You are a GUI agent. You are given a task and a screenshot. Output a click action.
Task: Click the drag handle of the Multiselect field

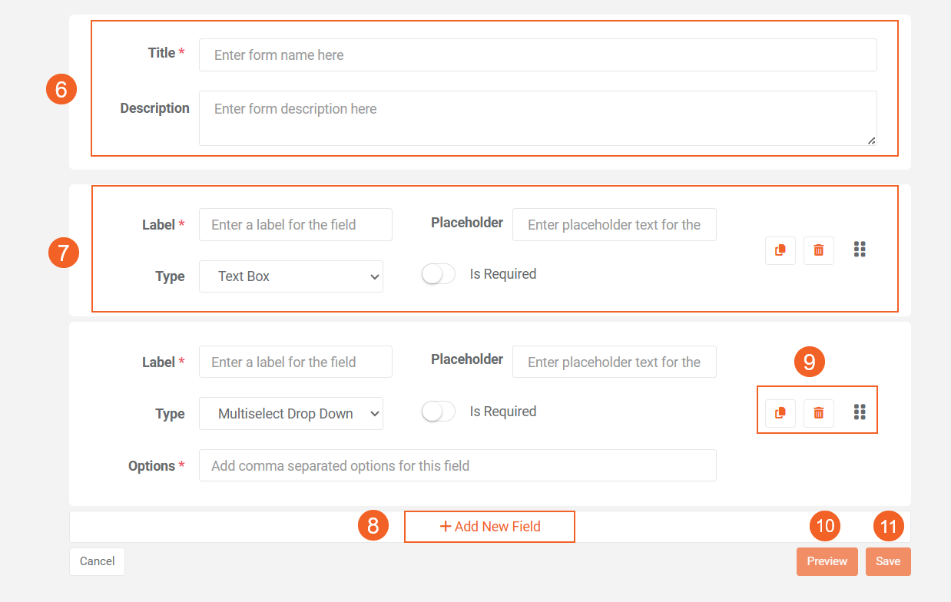860,412
